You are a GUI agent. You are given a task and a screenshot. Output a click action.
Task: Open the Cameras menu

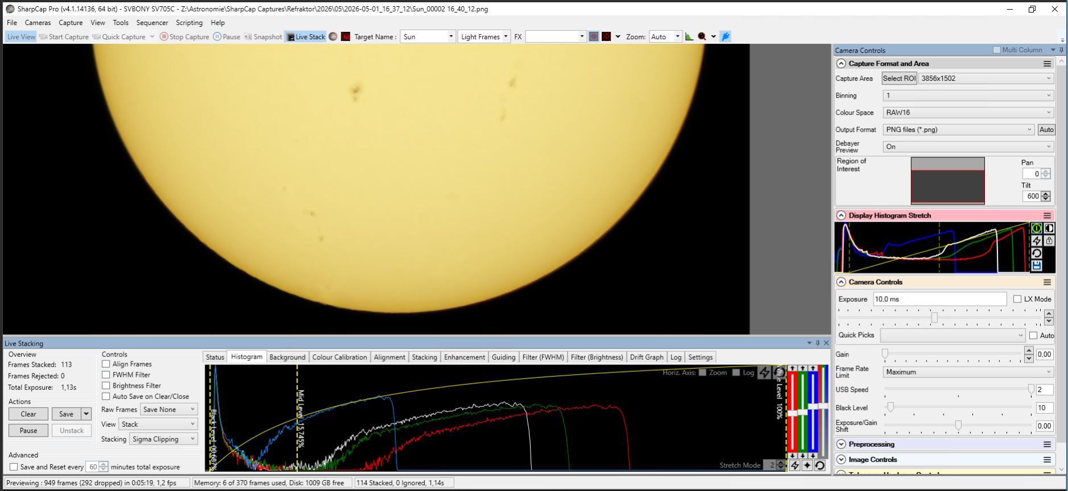38,23
